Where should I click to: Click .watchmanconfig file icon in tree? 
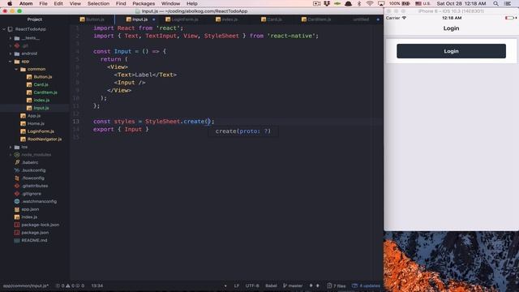17,201
